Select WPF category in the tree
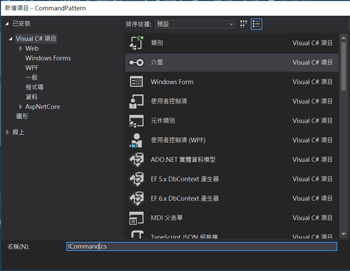350x271 pixels. click(32, 68)
